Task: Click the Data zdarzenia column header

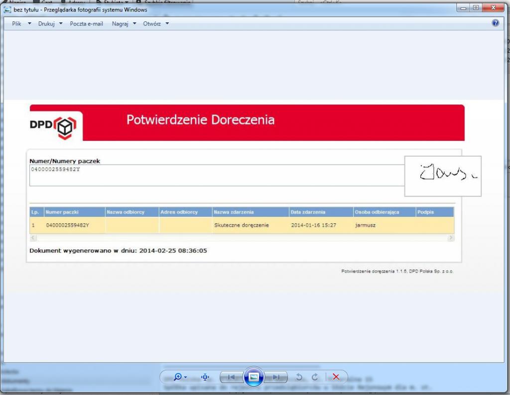Action: [321, 212]
